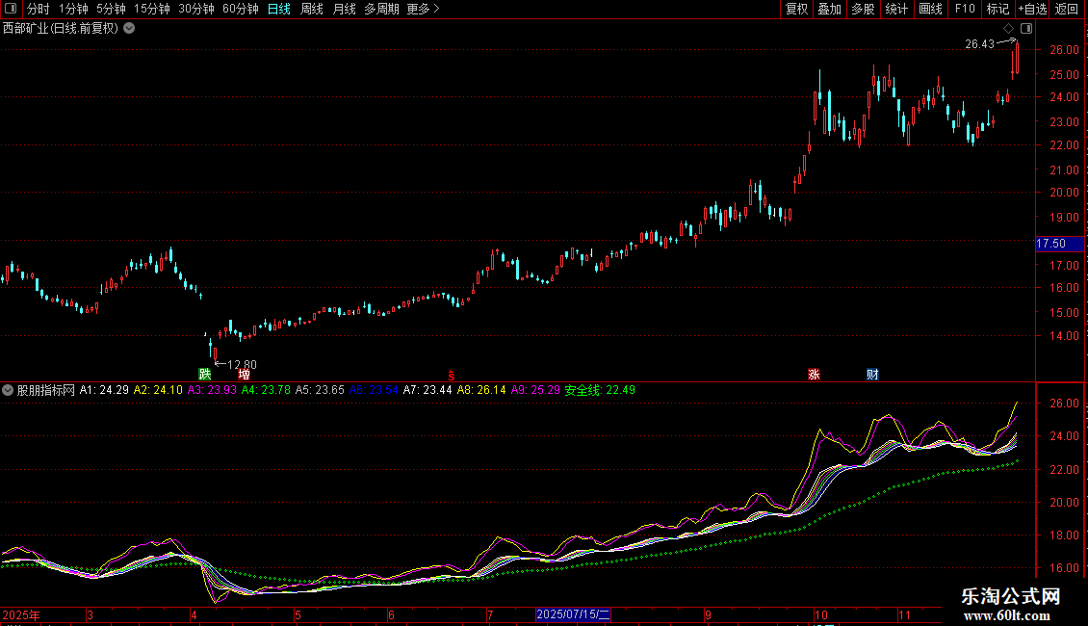The image size is (1088, 626).
Task: Expand the 更多 periods menu
Action: point(423,9)
